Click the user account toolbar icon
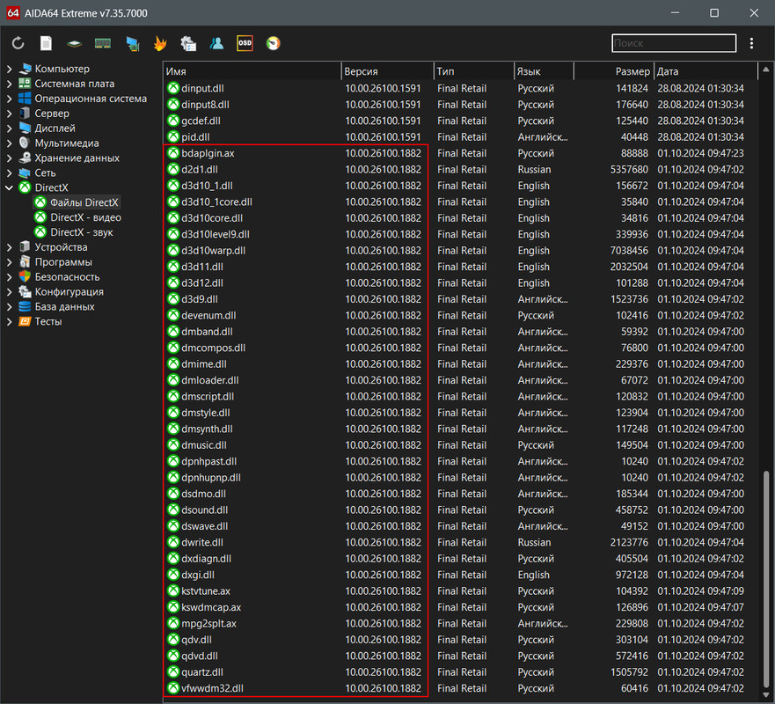775x704 pixels. click(x=216, y=43)
